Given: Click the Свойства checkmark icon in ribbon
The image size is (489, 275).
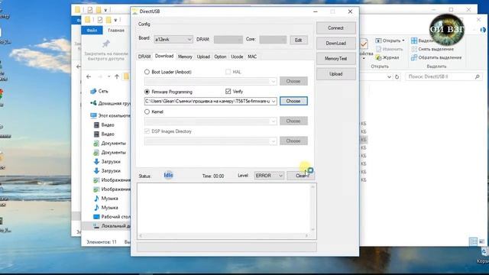Looking at the screenshot, I should tap(364, 44).
